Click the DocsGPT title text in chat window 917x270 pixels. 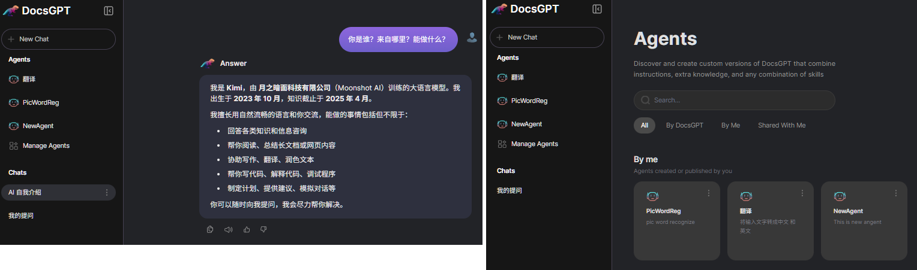point(46,10)
